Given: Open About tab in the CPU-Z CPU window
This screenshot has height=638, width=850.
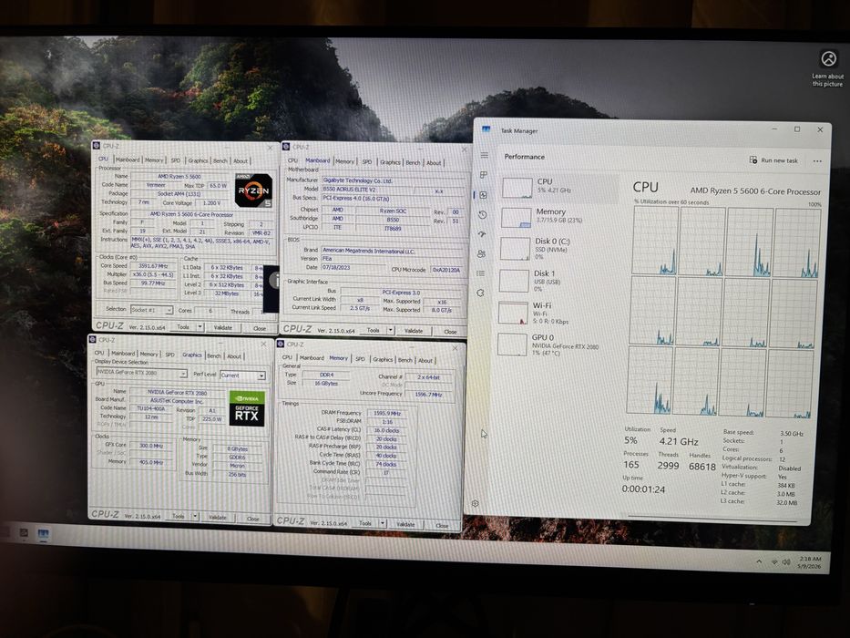Looking at the screenshot, I should tap(241, 161).
